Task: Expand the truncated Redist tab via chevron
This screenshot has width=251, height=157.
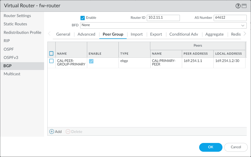Action: click(245, 33)
